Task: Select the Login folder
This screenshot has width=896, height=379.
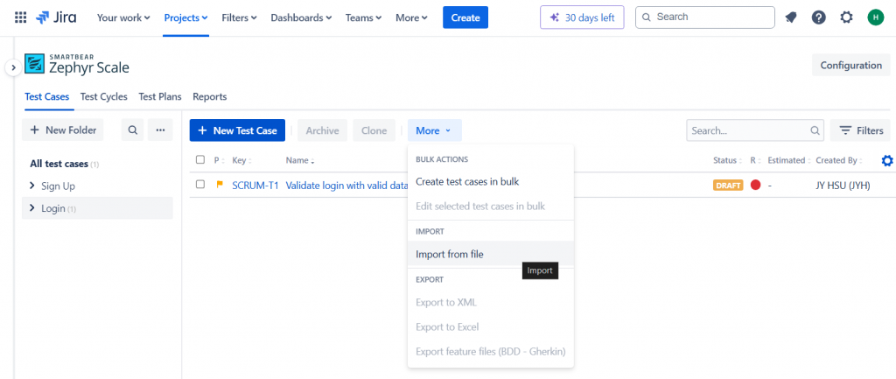Action: (53, 208)
